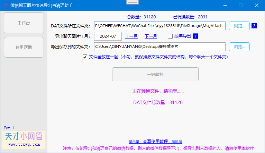Go to 上一月
The width and height of the screenshot is (265, 153).
[x=131, y=36]
